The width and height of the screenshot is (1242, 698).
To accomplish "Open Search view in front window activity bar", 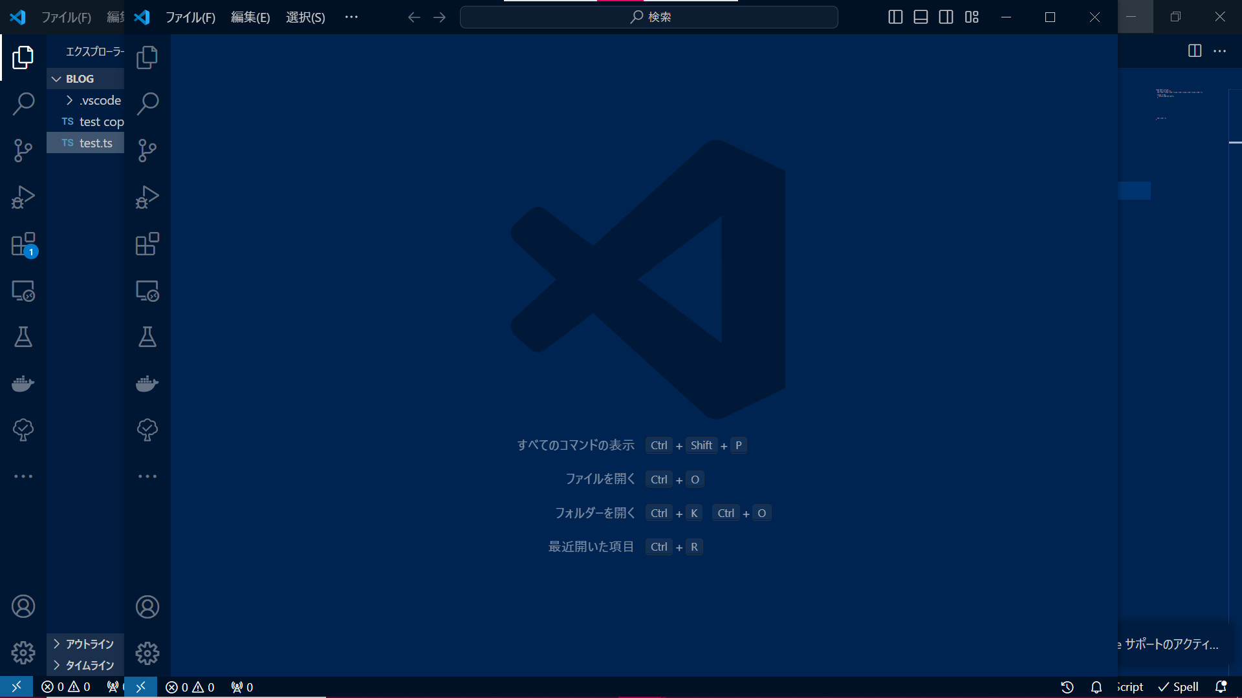I will [147, 103].
